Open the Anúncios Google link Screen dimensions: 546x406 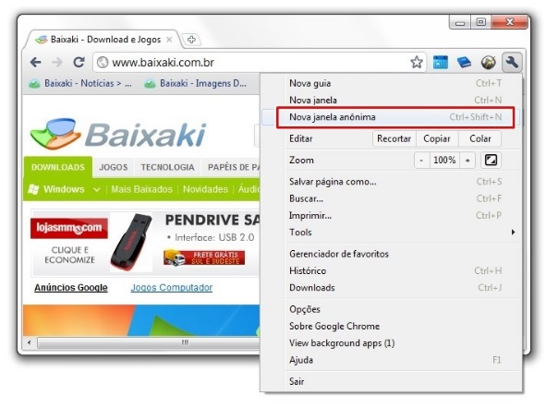(x=71, y=288)
